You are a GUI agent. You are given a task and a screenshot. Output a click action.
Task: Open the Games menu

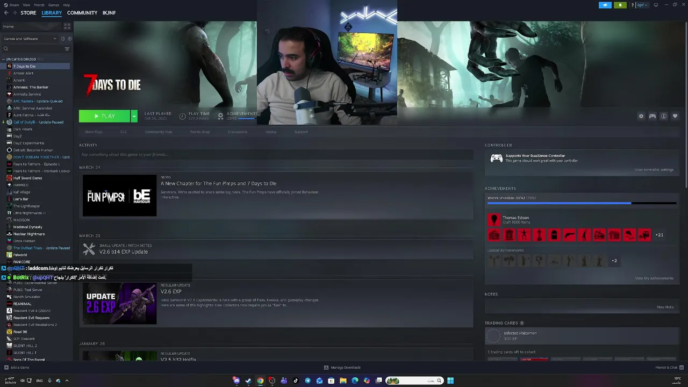[54, 5]
